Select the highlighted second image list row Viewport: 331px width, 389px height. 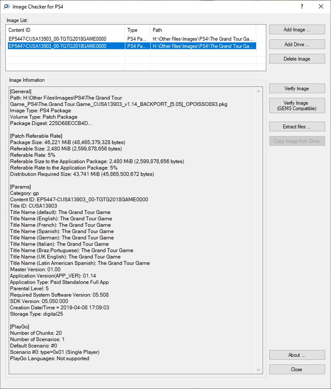click(x=131, y=46)
